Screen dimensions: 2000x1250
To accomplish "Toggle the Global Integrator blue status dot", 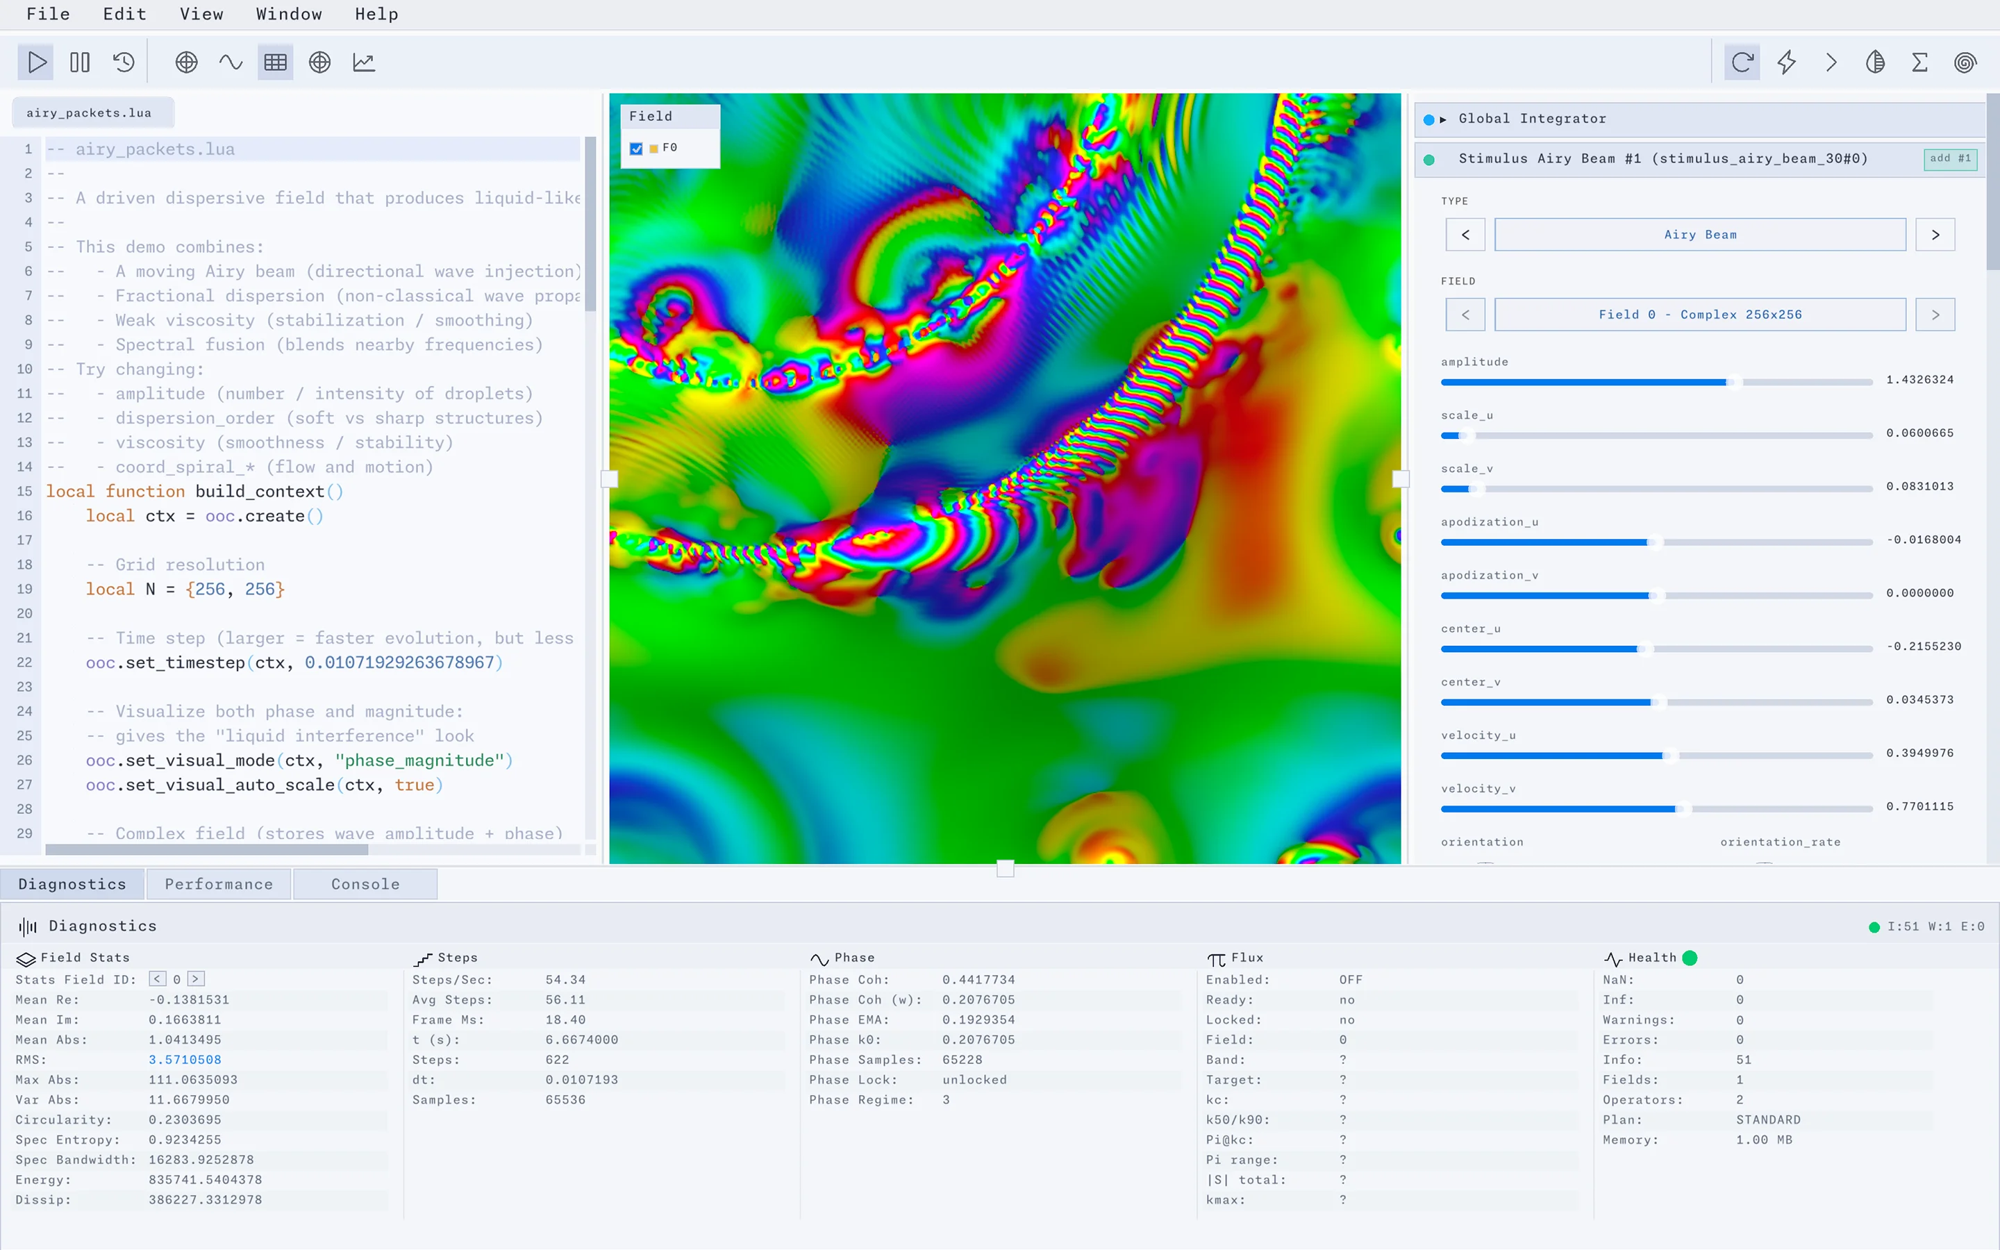I will click(x=1429, y=120).
